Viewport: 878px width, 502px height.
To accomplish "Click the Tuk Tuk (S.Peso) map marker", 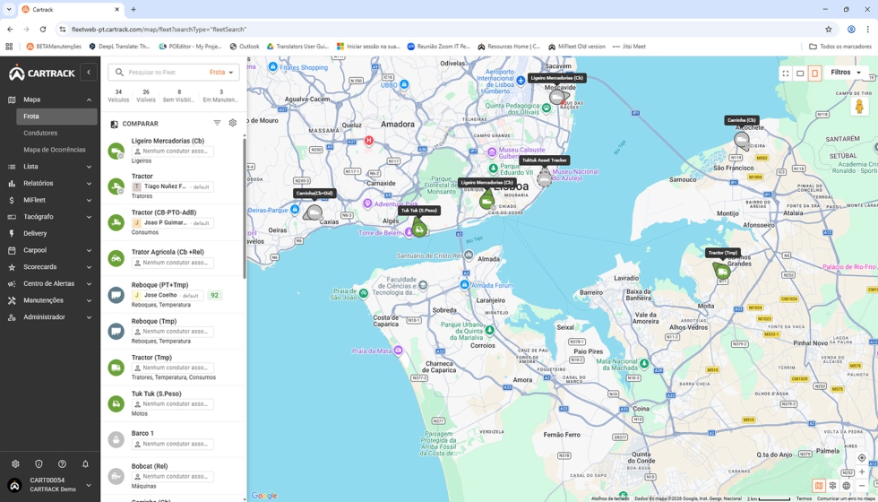I will click(x=419, y=228).
